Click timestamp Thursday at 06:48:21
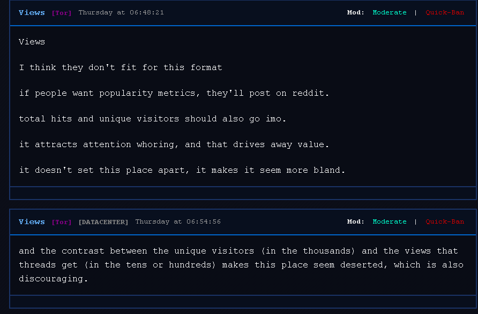Viewport: 478px width, 314px height. [x=121, y=12]
